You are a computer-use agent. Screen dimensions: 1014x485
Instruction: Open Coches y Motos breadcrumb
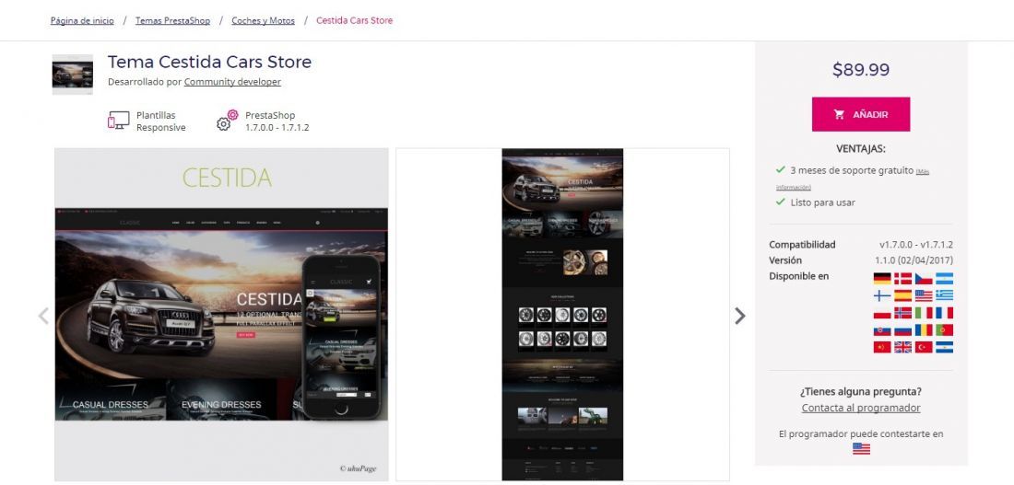(264, 20)
